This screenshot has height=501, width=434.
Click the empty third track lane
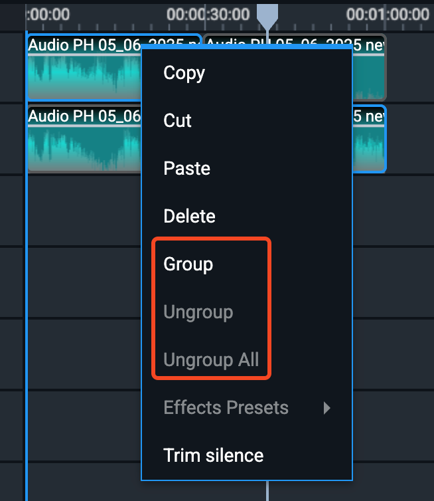pyautogui.click(x=84, y=211)
